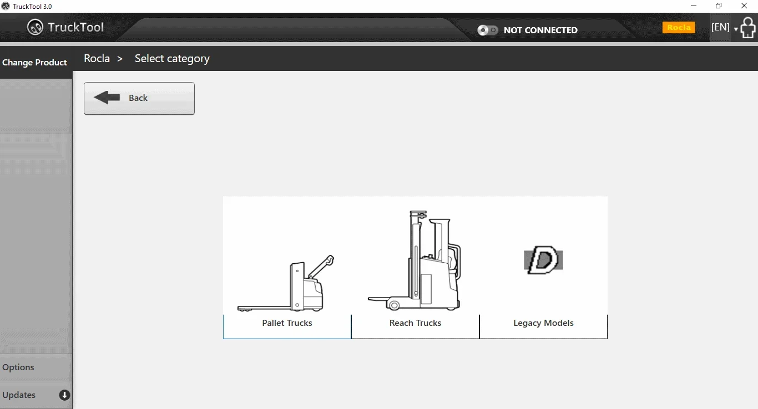Open the Change Product sidebar tab
Screen dimensions: 758x409
(x=35, y=62)
